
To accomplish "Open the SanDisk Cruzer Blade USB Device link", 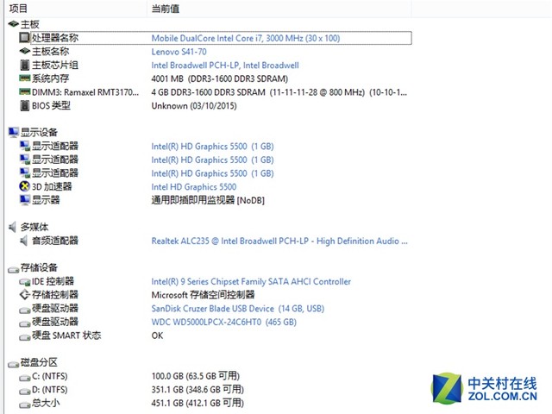I will pos(238,309).
